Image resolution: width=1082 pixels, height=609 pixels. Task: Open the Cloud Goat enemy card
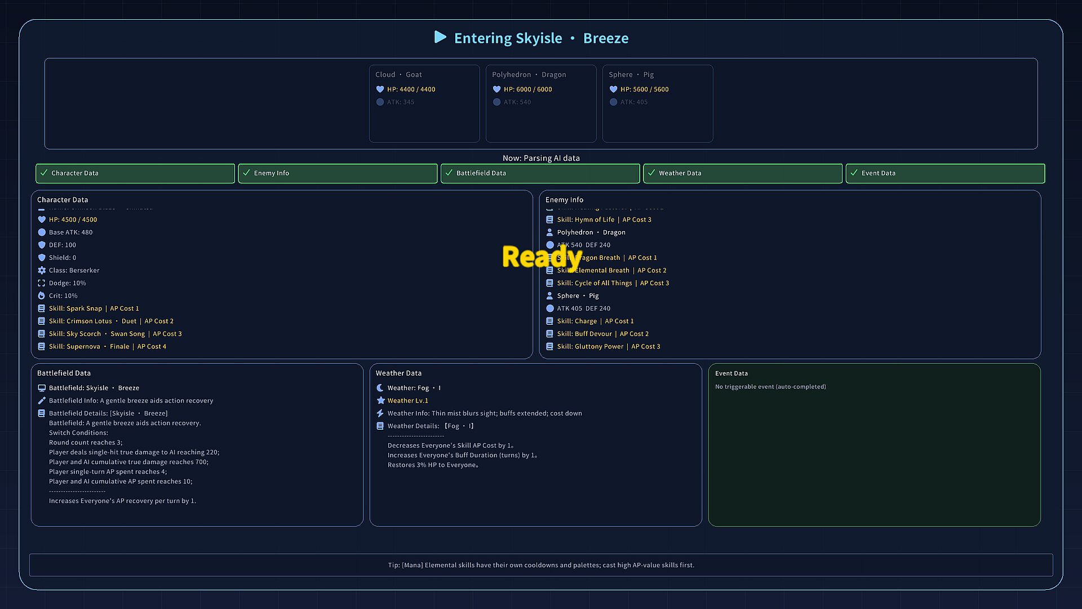click(424, 104)
